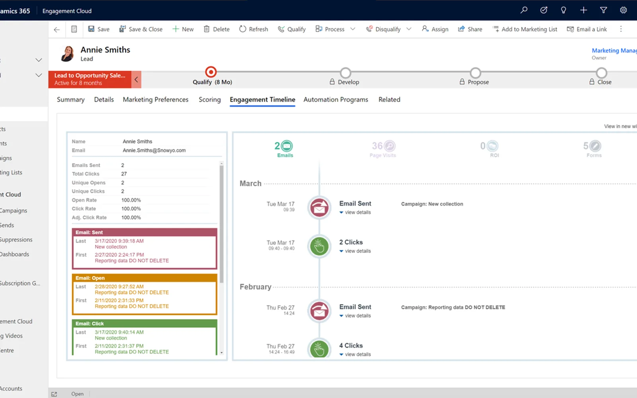Click Feb 27 Email Sent envelope icon
637x398 pixels.
click(319, 311)
